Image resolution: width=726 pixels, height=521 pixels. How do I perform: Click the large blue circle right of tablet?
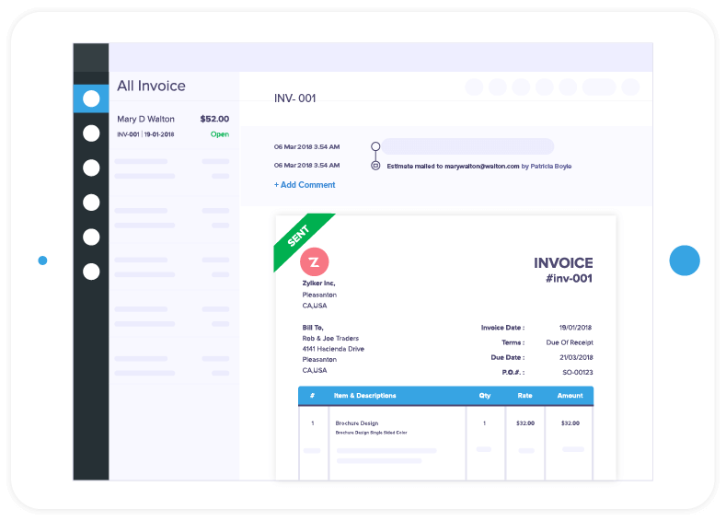685,260
